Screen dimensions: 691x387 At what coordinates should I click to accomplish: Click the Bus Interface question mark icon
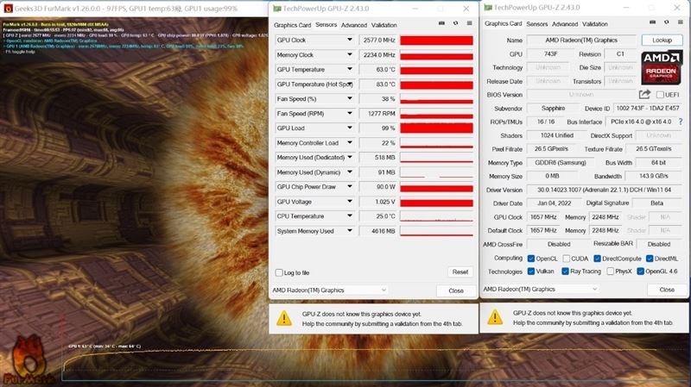coord(681,122)
